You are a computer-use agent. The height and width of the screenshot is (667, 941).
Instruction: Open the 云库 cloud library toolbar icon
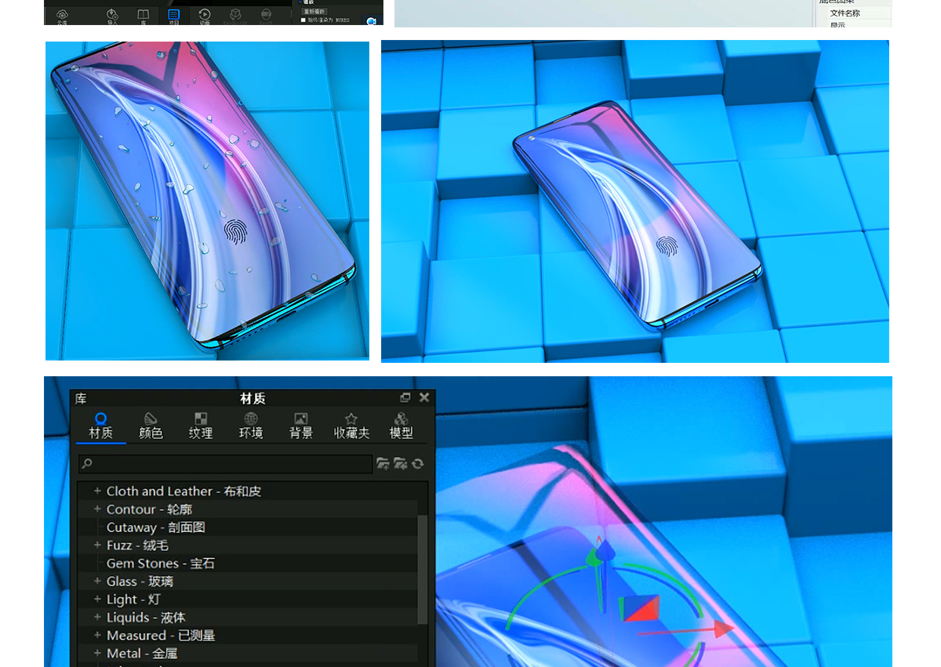coord(62,16)
